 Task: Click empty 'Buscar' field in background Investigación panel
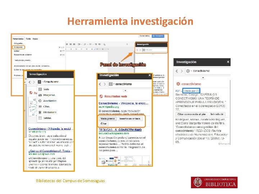point(155,50)
